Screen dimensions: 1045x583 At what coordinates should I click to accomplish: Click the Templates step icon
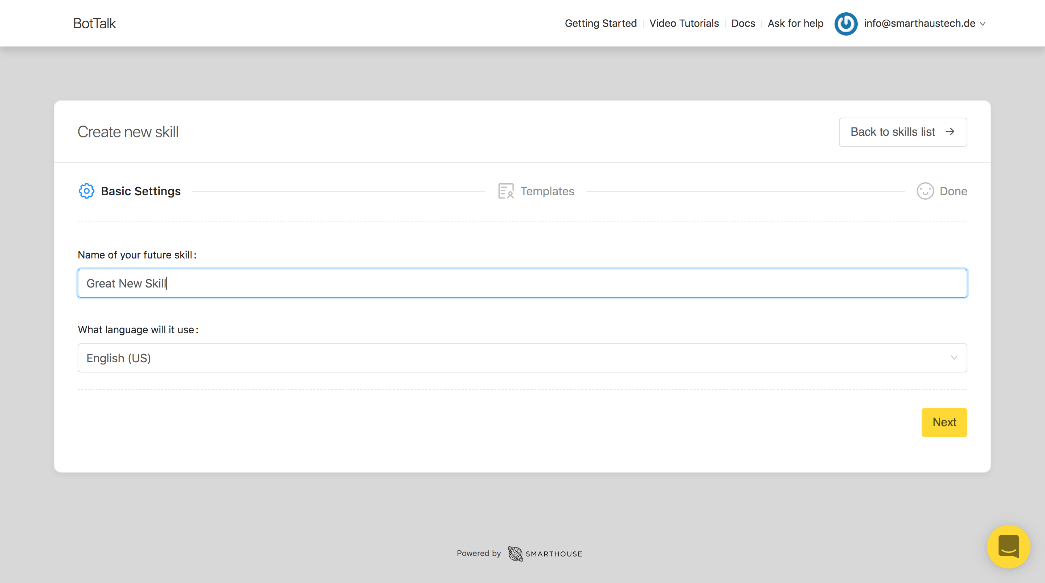505,191
